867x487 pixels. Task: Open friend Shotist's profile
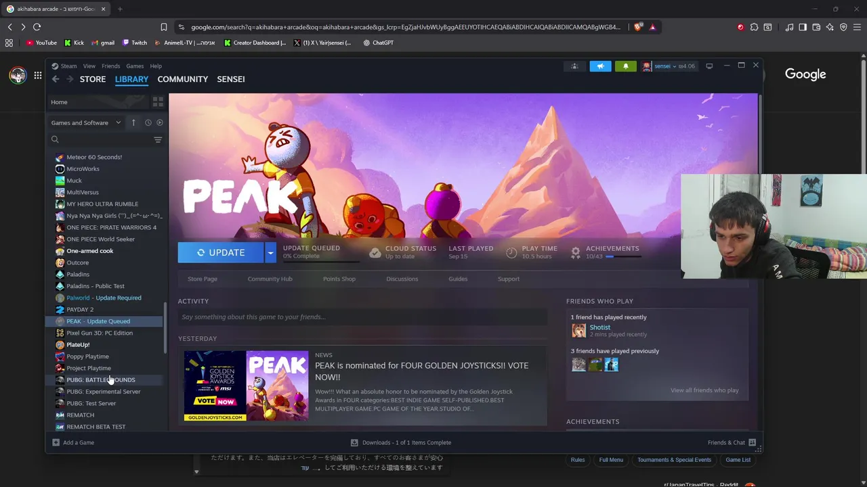click(599, 327)
